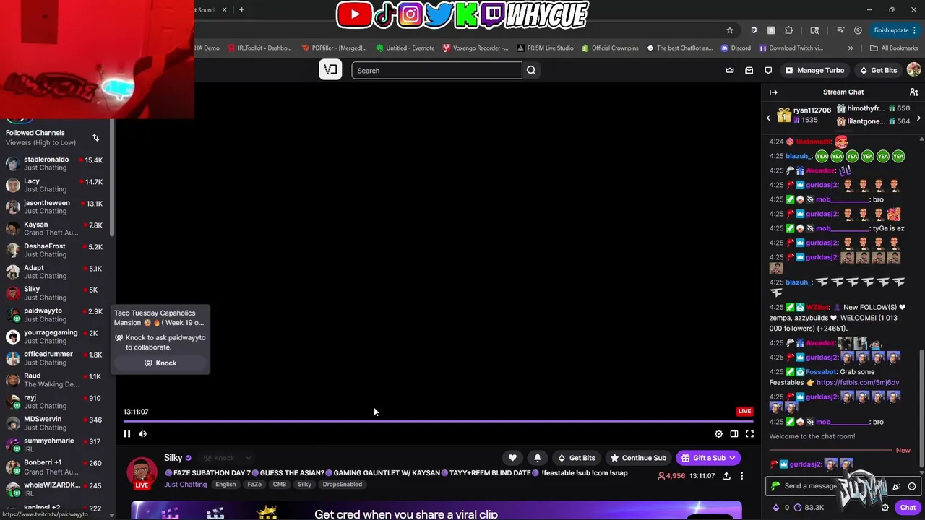Screen dimensions: 925x520
Task: Sort followed channels arrows icon
Action: (x=95, y=137)
